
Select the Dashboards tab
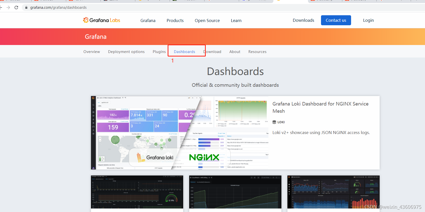(184, 52)
